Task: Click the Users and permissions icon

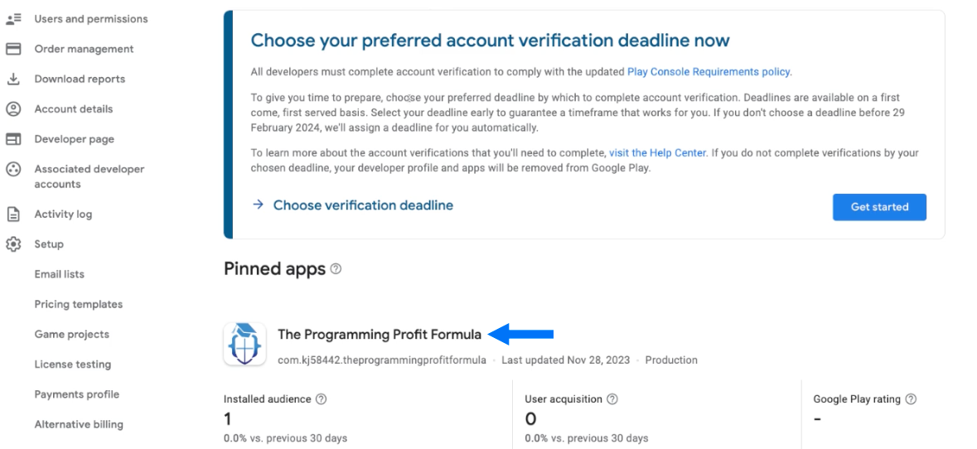Action: coord(13,19)
